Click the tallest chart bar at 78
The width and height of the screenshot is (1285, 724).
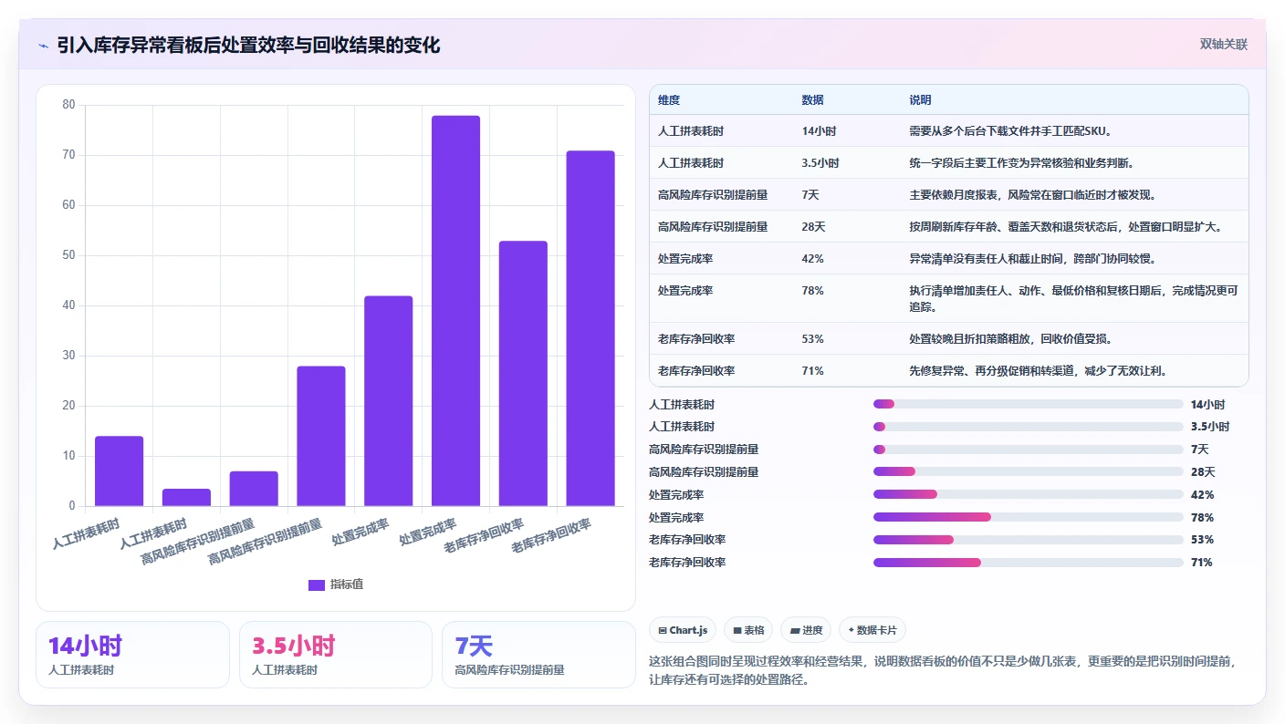point(456,311)
